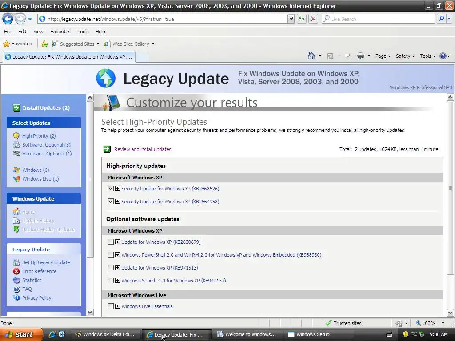Expand details for Windows Search 4.0
The height and width of the screenshot is (341, 455).
coord(117,281)
